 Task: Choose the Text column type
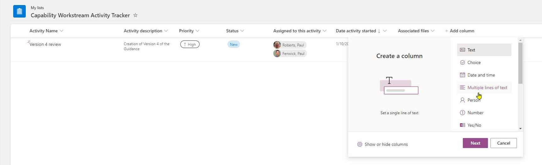tap(484, 50)
